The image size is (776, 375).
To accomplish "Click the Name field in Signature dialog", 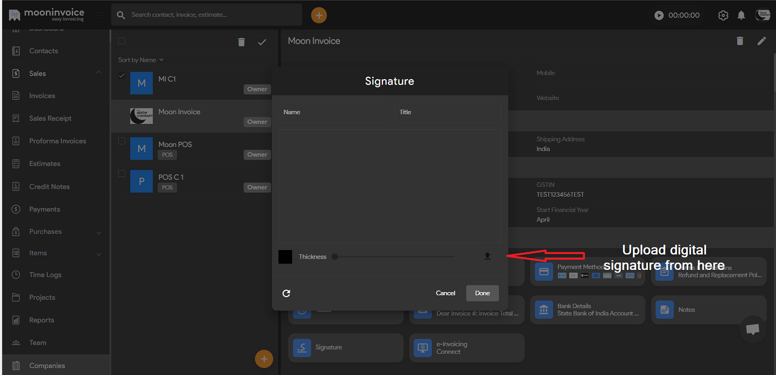I will coord(332,112).
